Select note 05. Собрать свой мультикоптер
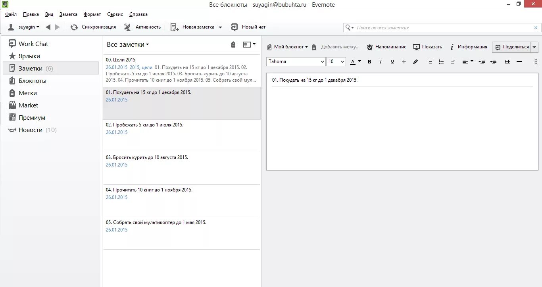Screen dimensions: 542x287 [x=182, y=233]
